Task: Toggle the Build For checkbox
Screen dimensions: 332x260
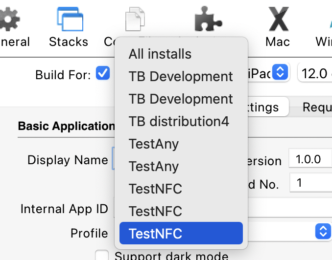Action: (x=103, y=74)
